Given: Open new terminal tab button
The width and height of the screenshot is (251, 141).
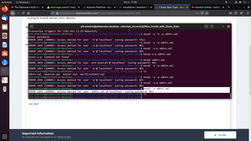Looking at the screenshot, I should point(32,26).
